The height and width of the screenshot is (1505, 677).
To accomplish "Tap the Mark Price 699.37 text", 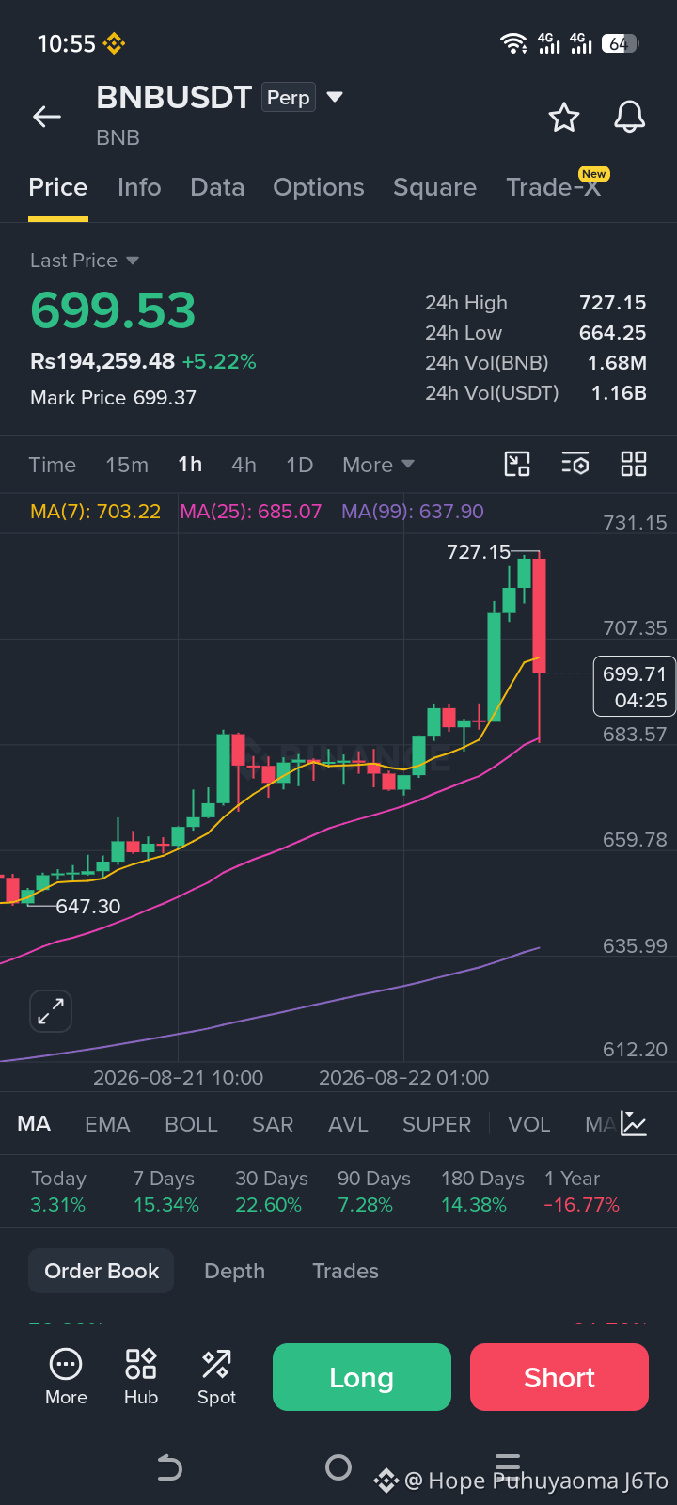I will pyautogui.click(x=113, y=398).
